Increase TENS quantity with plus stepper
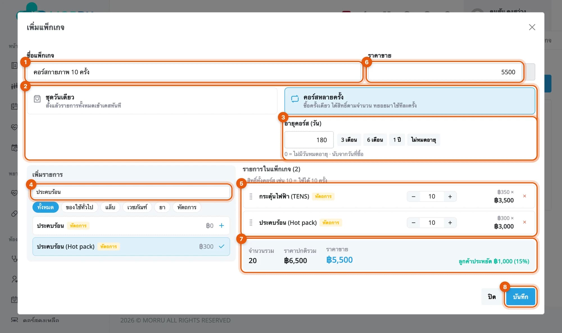Screen dimensions: 562x333 click(450, 196)
